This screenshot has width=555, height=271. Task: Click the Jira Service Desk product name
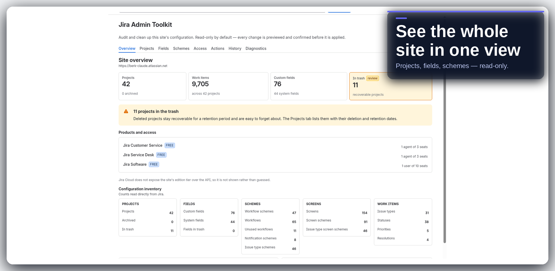tap(138, 155)
